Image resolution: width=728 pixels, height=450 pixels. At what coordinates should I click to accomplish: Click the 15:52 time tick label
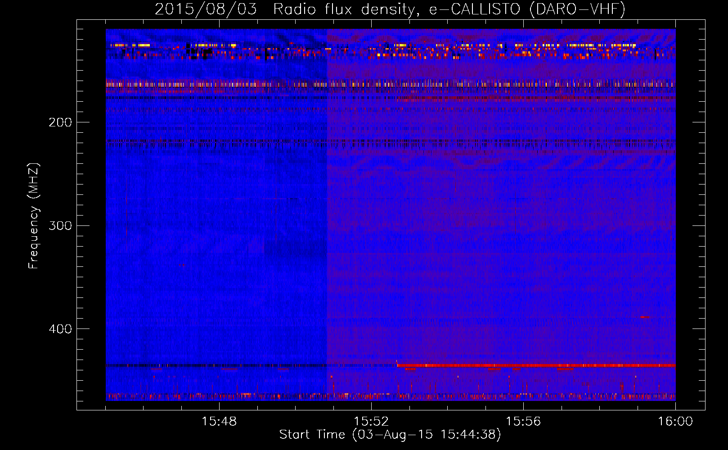(371, 422)
